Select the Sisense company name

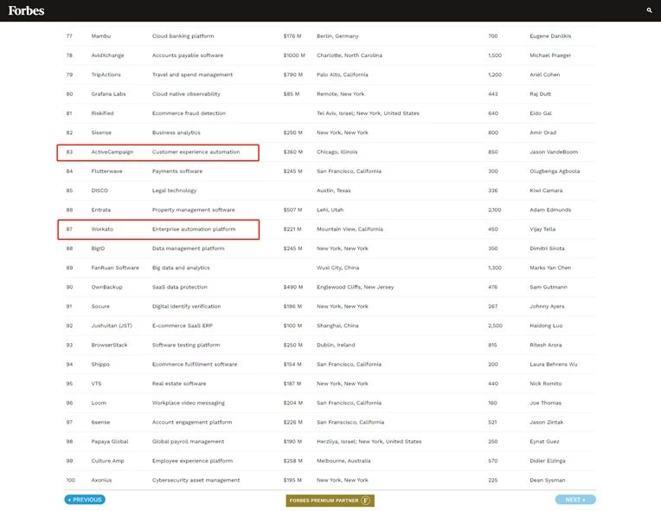[x=101, y=133]
